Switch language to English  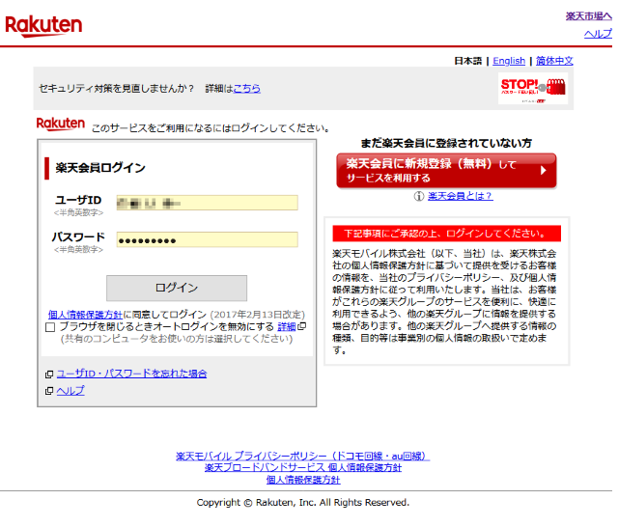pos(509,61)
